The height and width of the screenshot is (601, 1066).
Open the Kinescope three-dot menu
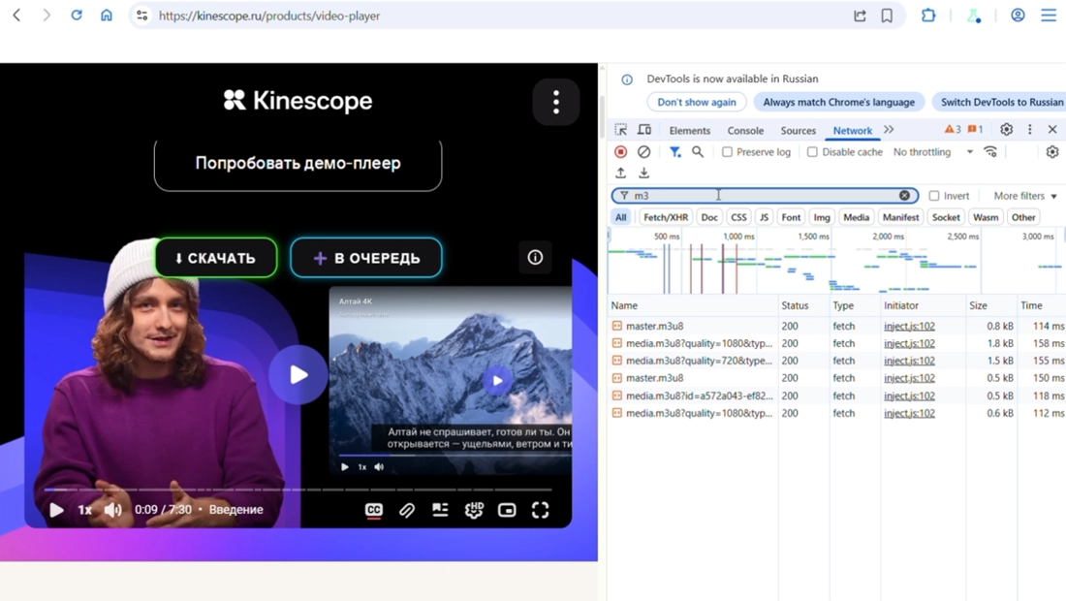556,102
